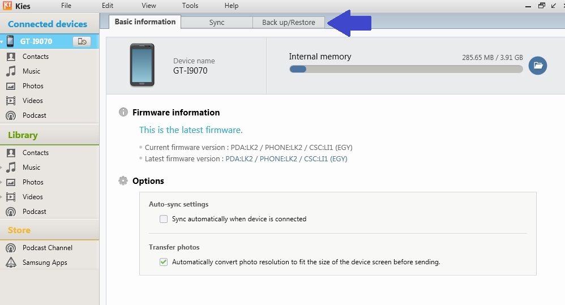The width and height of the screenshot is (565, 305).
Task: Open Contacts under Connected devices
Action: tap(35, 57)
